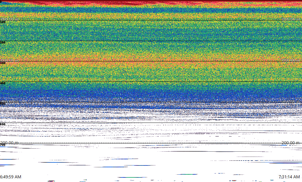Select the bold 300 depth marker
This screenshot has height=182, width=302.
pyautogui.click(x=3, y=63)
